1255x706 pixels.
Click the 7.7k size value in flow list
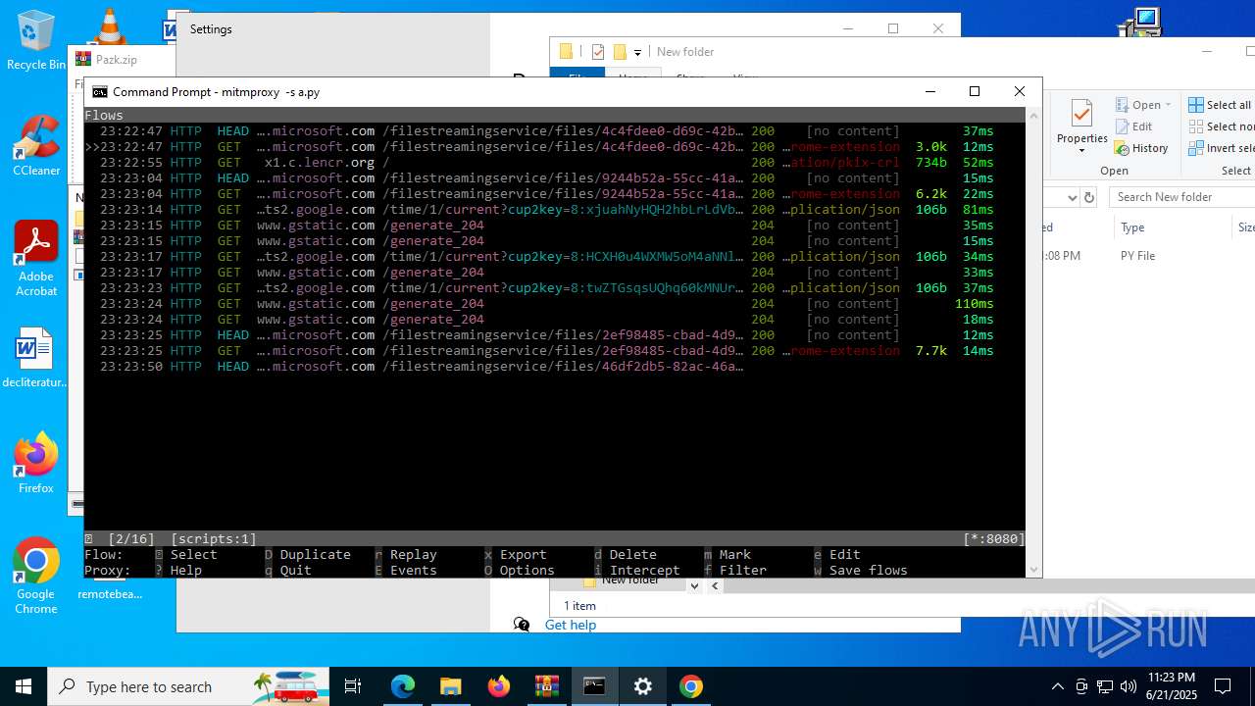click(x=931, y=351)
